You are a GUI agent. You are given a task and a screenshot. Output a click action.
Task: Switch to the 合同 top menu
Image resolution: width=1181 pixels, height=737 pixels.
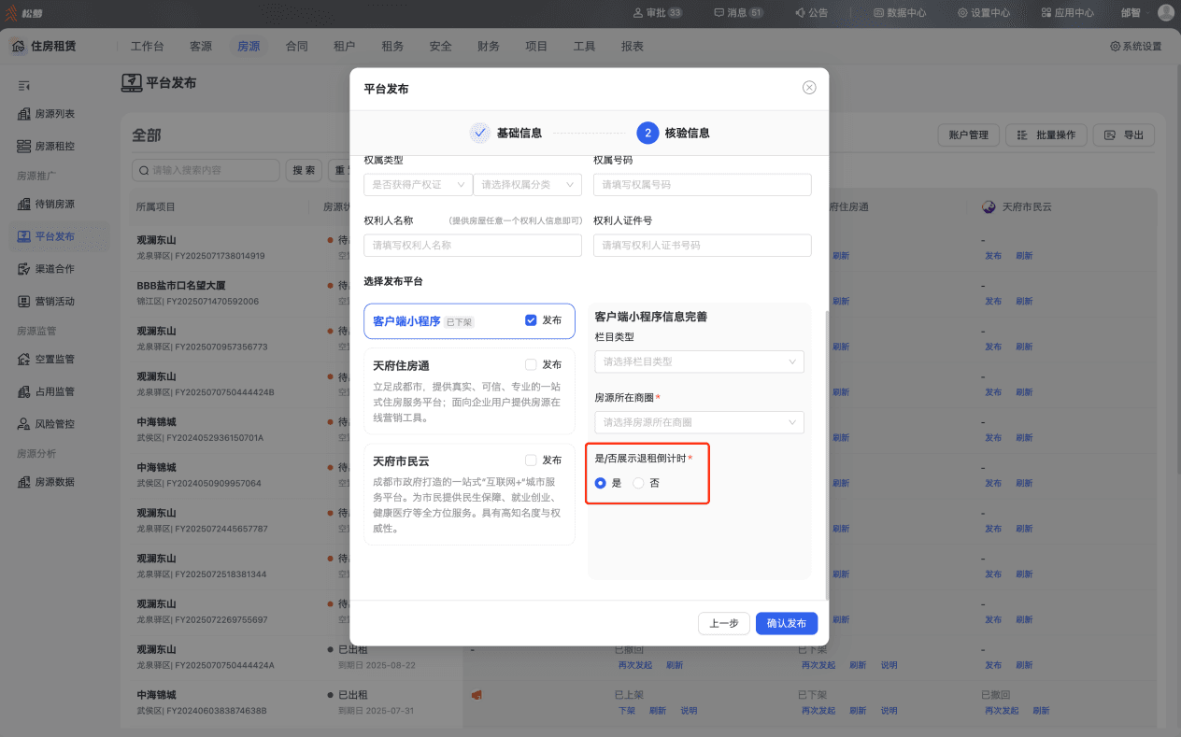pos(296,47)
